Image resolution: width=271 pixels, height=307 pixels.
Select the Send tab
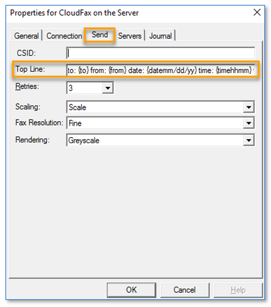pyautogui.click(x=100, y=35)
